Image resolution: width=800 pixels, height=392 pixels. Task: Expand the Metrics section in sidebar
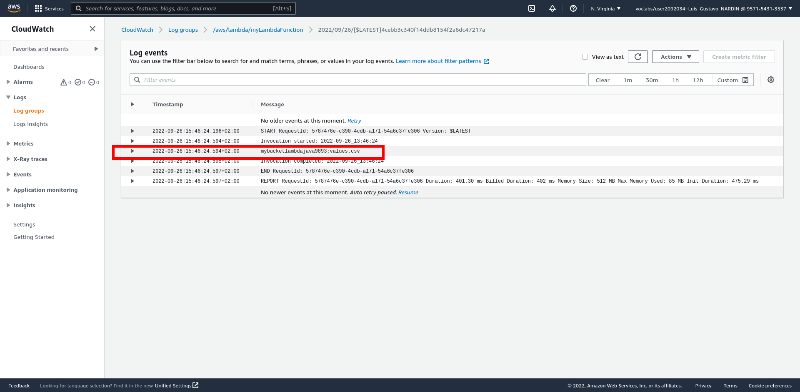(23, 143)
